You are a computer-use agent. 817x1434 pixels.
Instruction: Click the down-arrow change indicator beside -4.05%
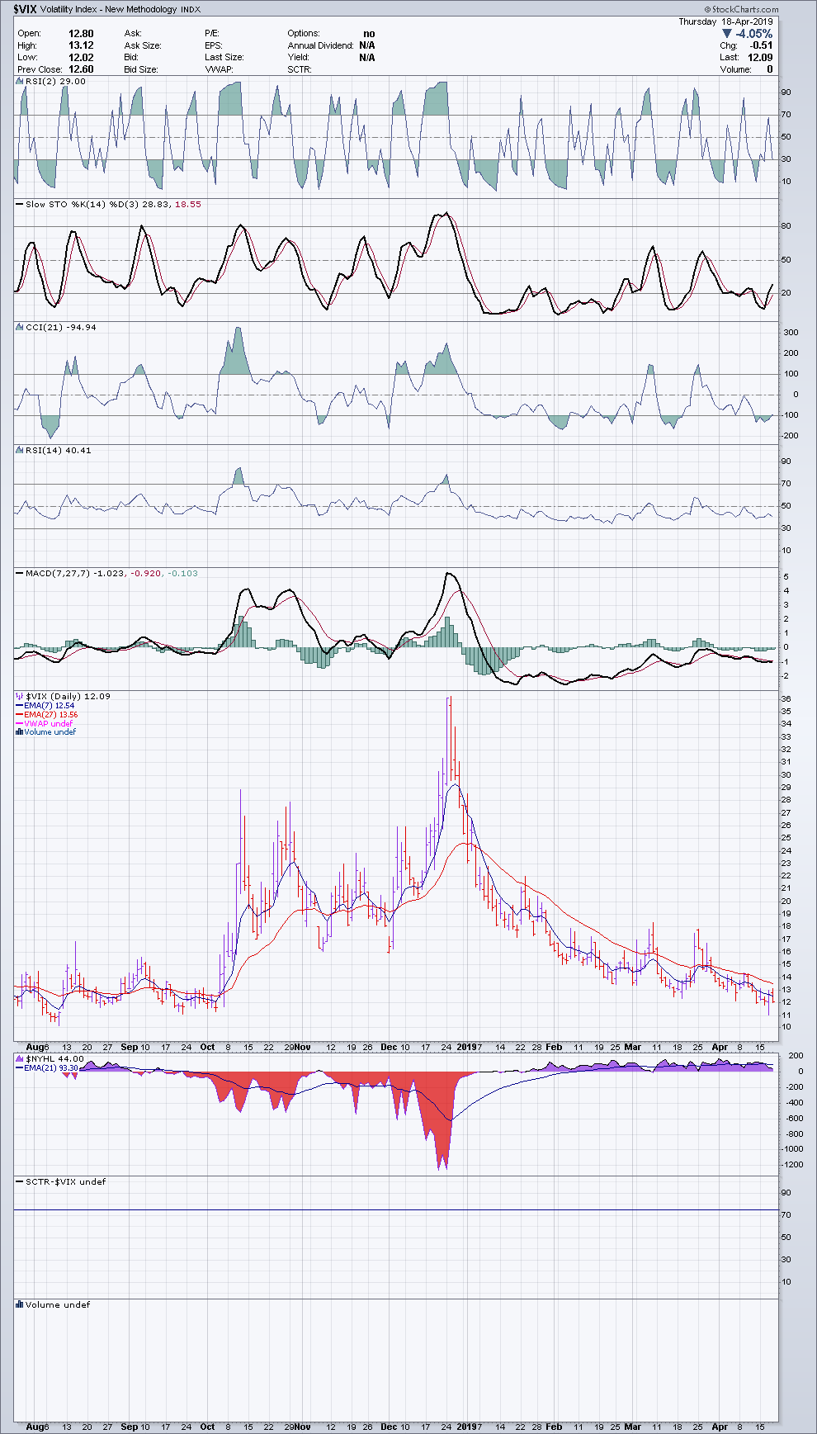pyautogui.click(x=727, y=34)
